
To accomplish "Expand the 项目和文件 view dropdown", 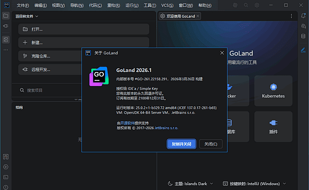I will click(x=27, y=16).
